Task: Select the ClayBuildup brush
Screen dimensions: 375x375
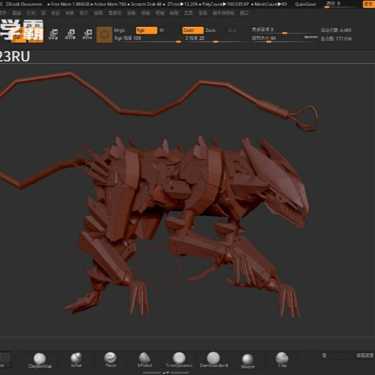Action: click(x=40, y=359)
